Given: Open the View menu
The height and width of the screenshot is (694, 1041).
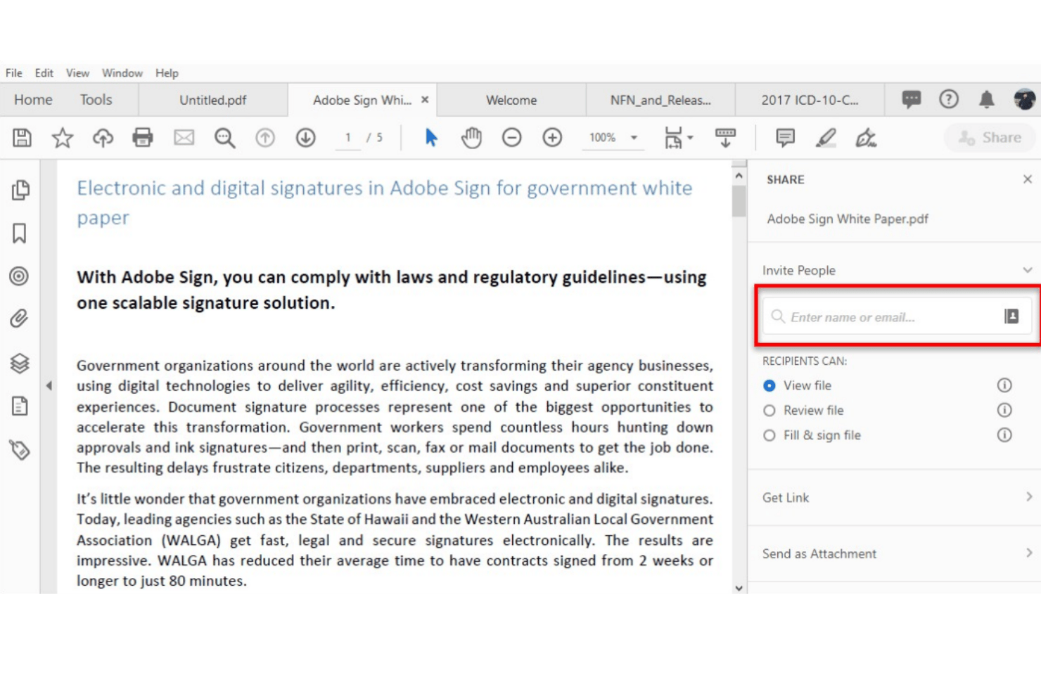Looking at the screenshot, I should [x=77, y=72].
